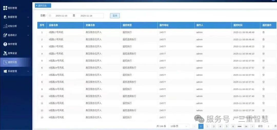Go to page 4 in pagination

pyautogui.click(x=220, y=126)
